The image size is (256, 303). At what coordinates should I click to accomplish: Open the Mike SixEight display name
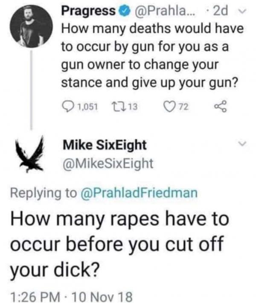click(105, 146)
